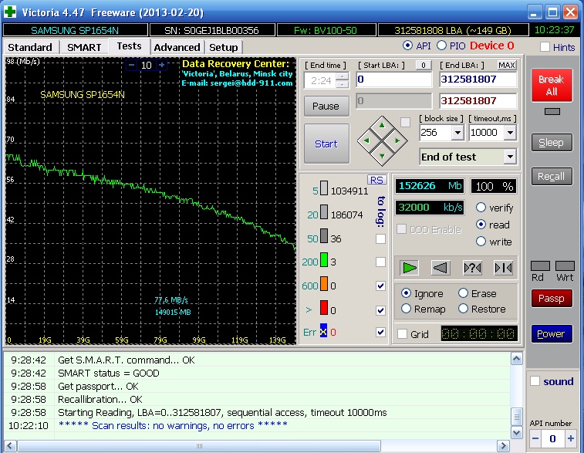
Task: Choose the Remap error action
Action: [407, 309]
